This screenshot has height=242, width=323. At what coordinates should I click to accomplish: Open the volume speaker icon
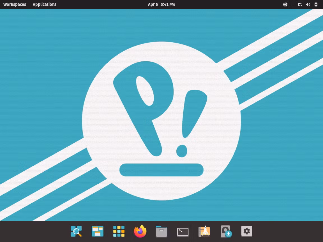pyautogui.click(x=308, y=4)
